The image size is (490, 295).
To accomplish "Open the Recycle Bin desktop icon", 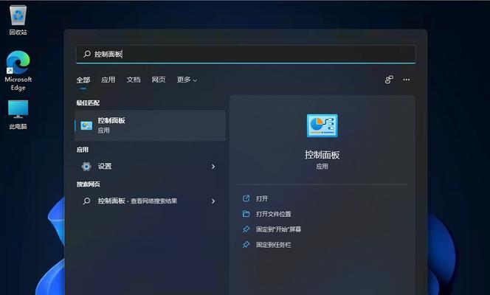I will (x=18, y=20).
